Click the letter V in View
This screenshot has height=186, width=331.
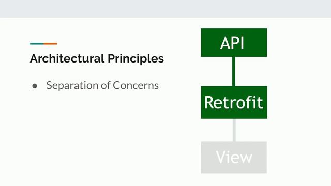tap(221, 157)
